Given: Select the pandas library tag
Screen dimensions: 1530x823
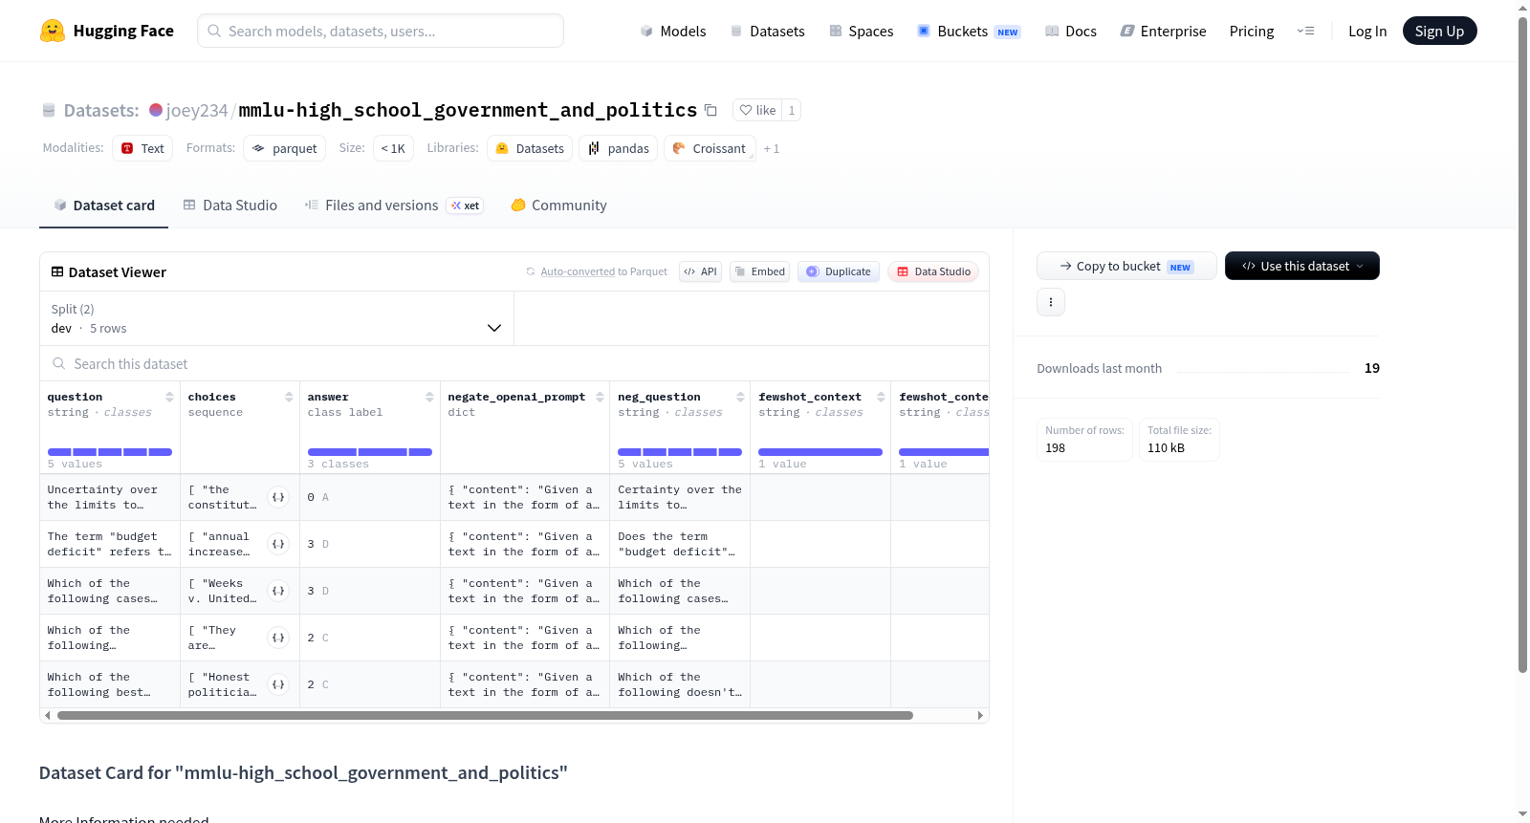Looking at the screenshot, I should coord(618,148).
